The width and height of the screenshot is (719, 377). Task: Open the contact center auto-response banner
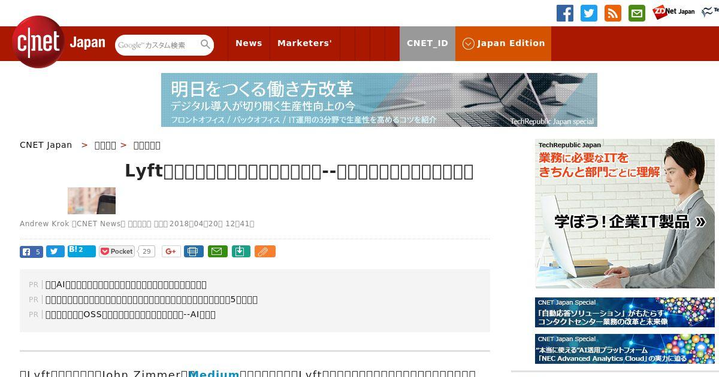tap(625, 312)
